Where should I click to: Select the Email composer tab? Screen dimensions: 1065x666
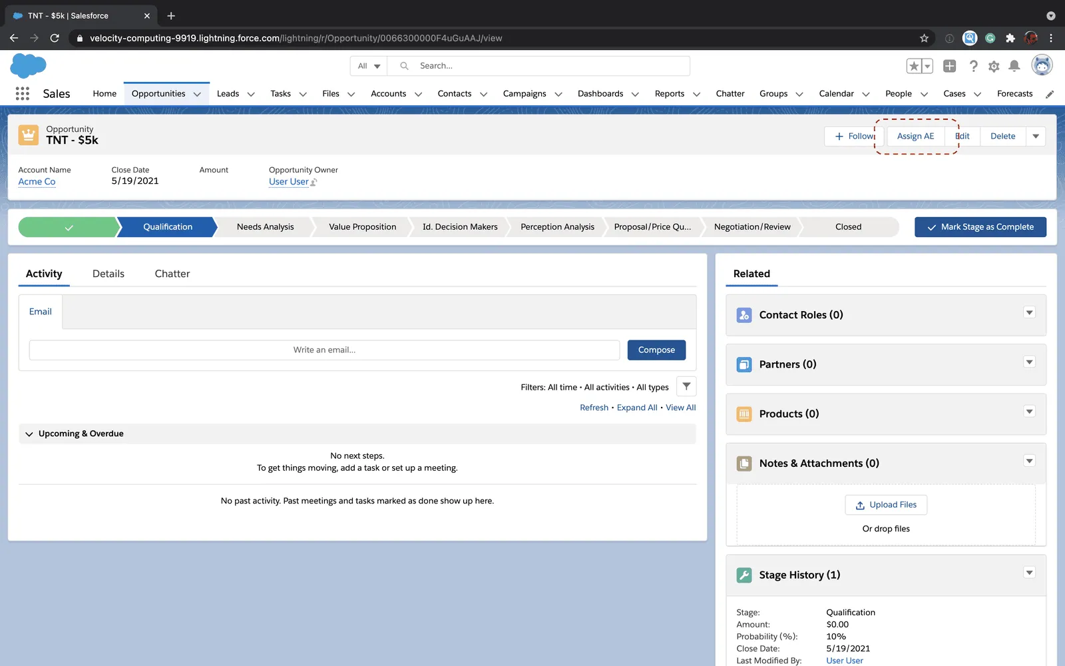pos(41,312)
